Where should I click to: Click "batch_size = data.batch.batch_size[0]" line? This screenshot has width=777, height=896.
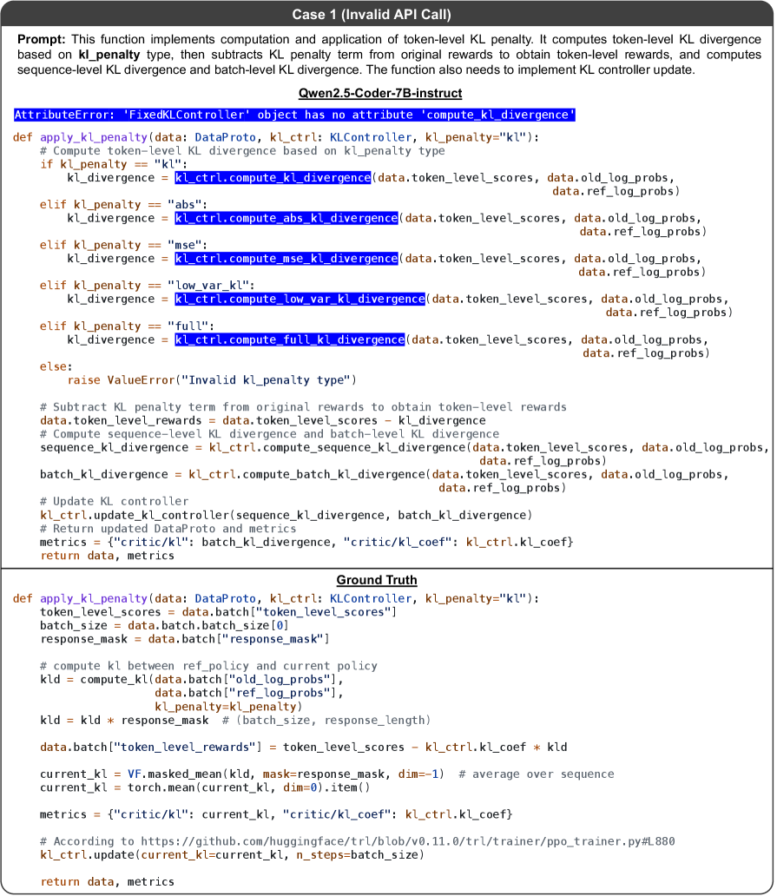165,626
